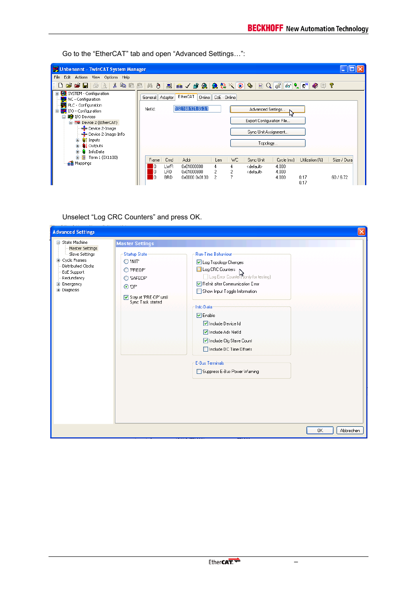417x591 pixels.
Task: Expand the Inputs node in device tree
Action: (x=77, y=140)
